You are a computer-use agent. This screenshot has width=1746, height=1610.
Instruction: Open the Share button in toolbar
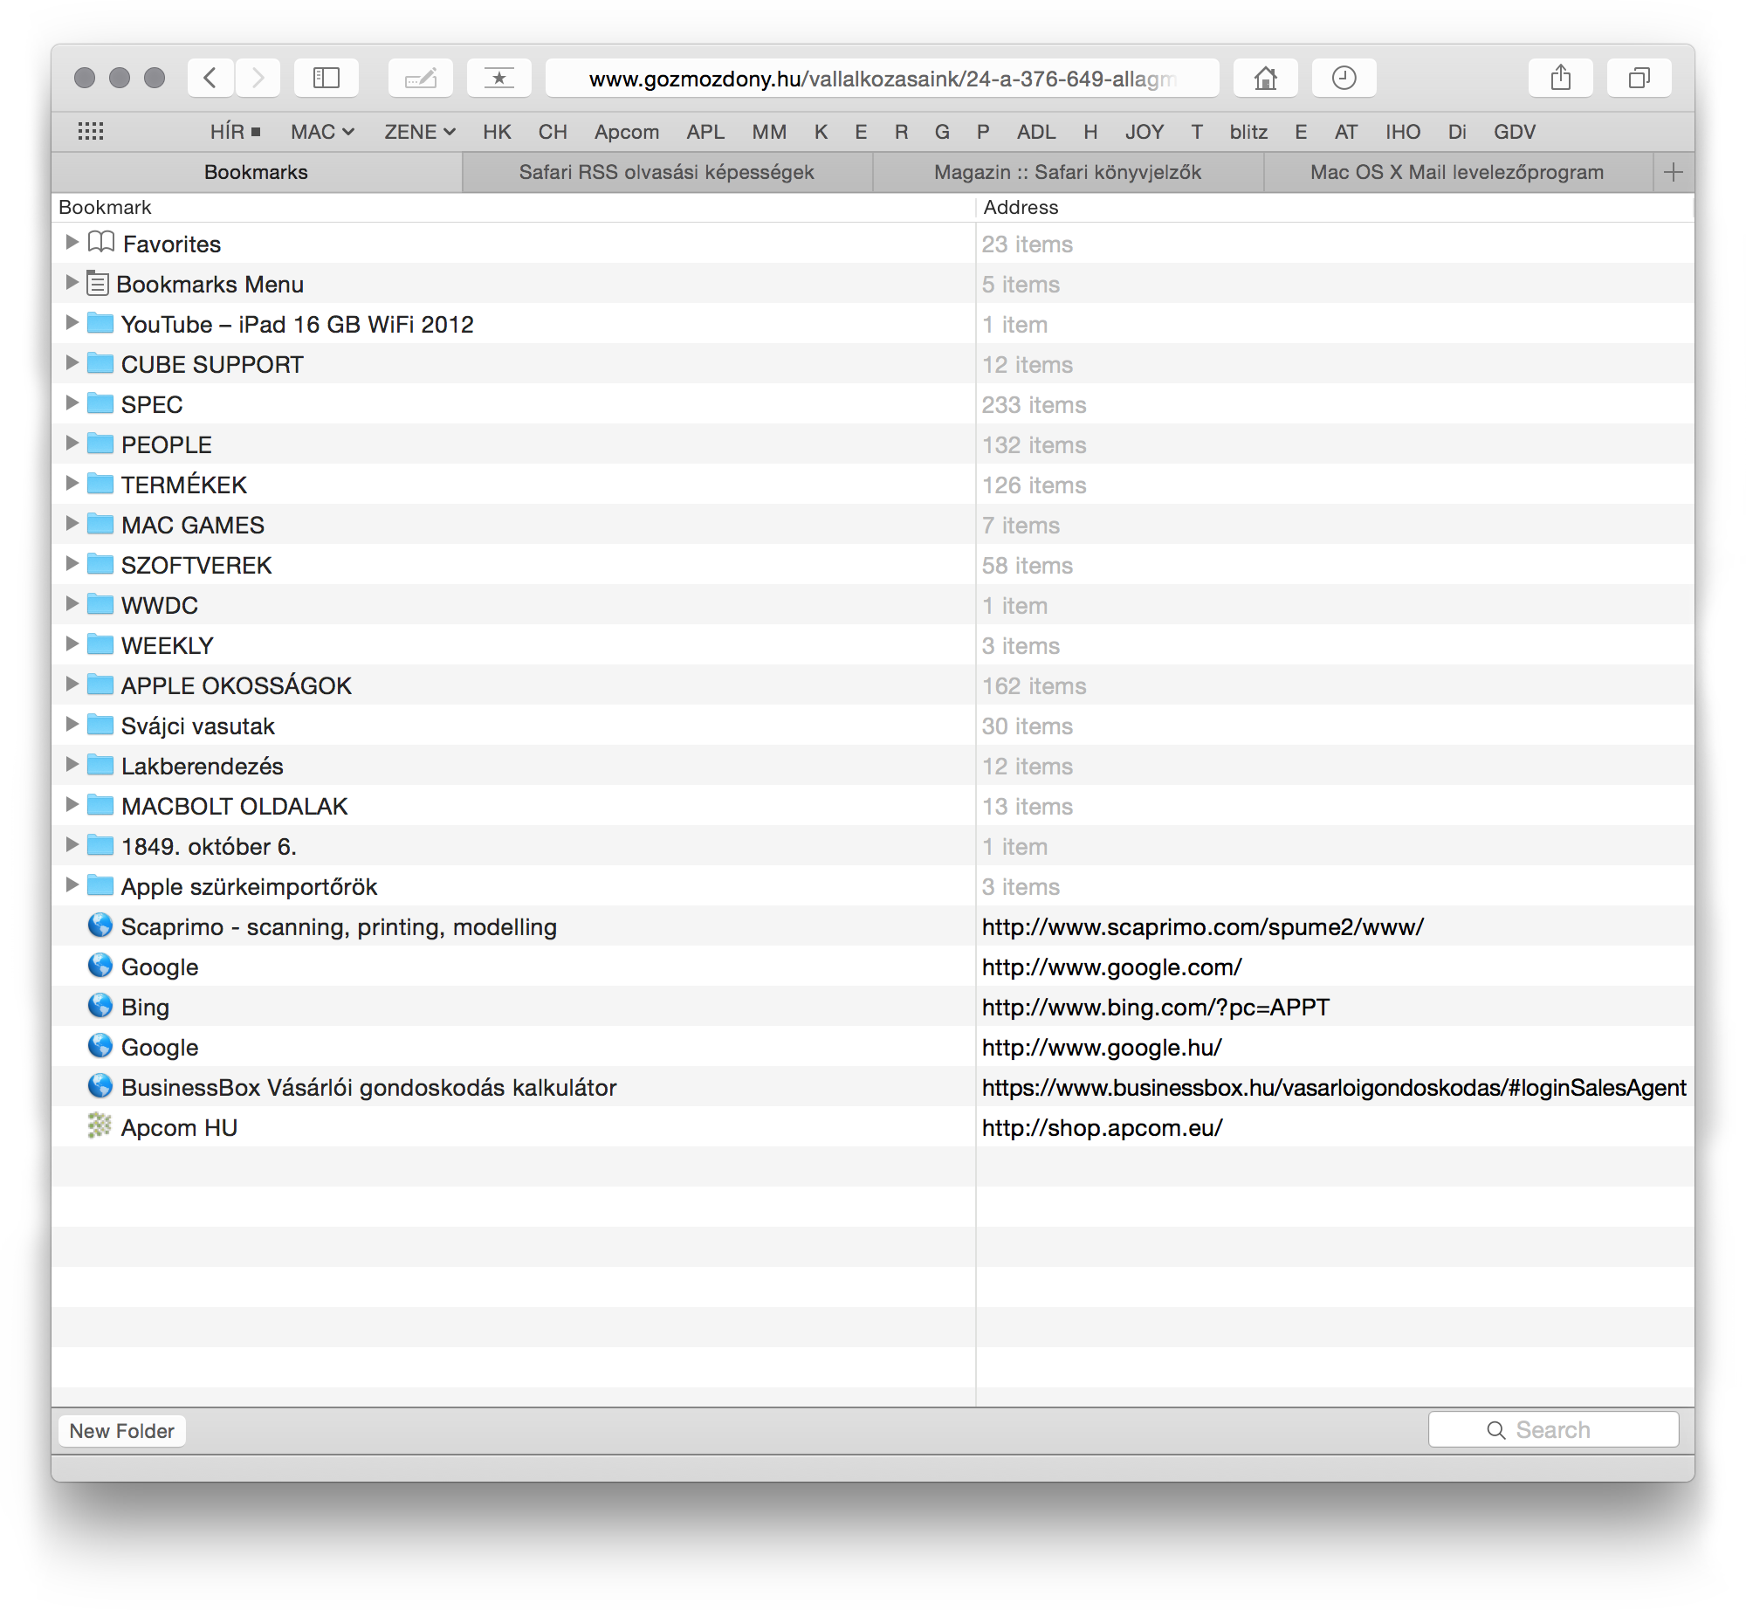[1561, 79]
